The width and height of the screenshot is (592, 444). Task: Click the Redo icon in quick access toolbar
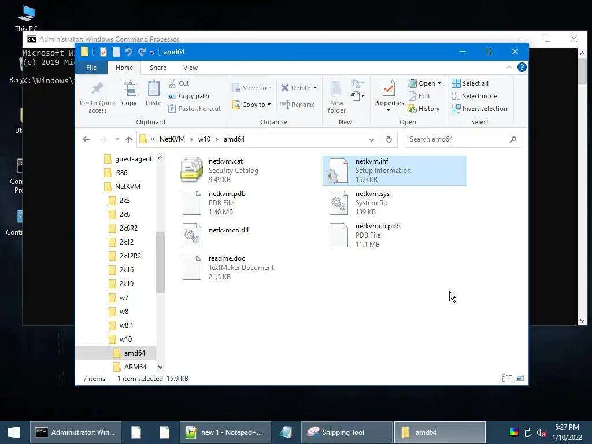click(x=142, y=52)
